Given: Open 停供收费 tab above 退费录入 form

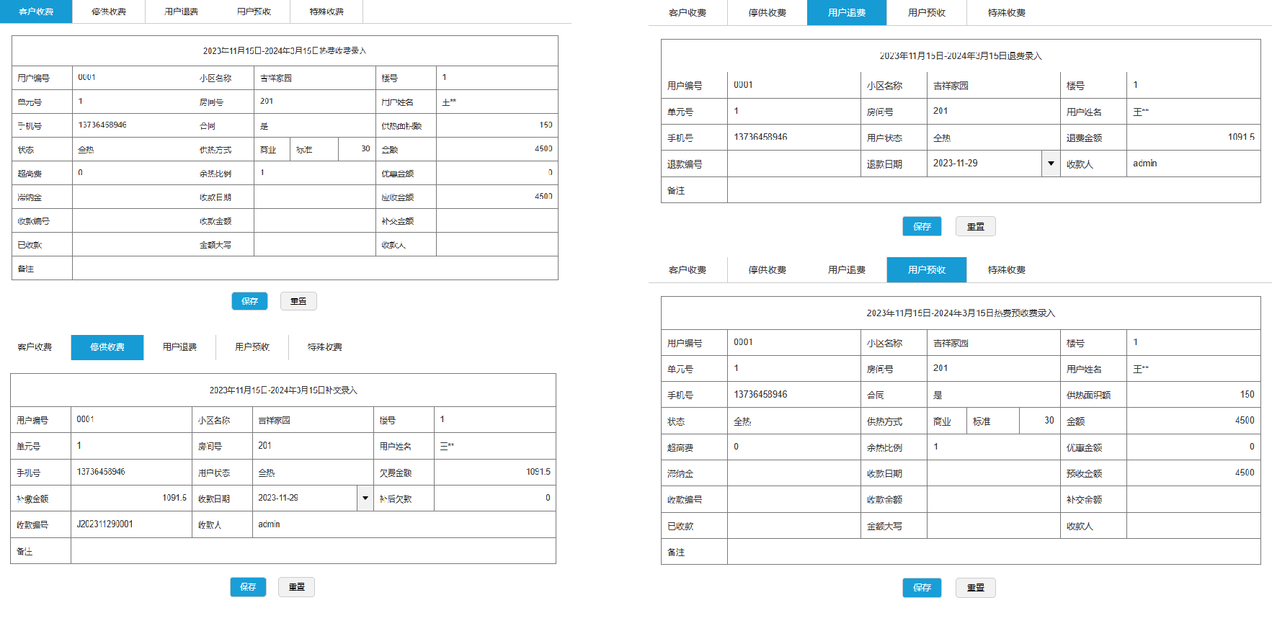Looking at the screenshot, I should click(x=768, y=13).
